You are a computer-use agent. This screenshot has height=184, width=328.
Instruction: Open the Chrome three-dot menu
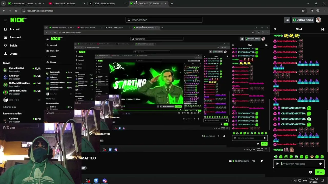(324, 11)
